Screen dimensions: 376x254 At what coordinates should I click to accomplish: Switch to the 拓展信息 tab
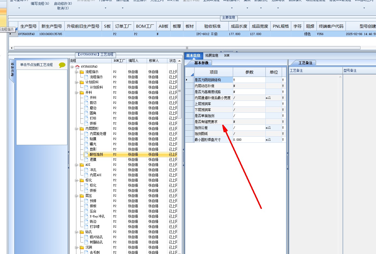212,55
